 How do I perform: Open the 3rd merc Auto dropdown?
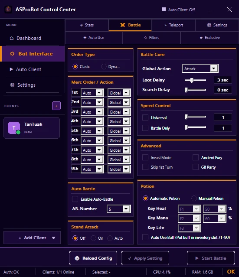point(92,112)
